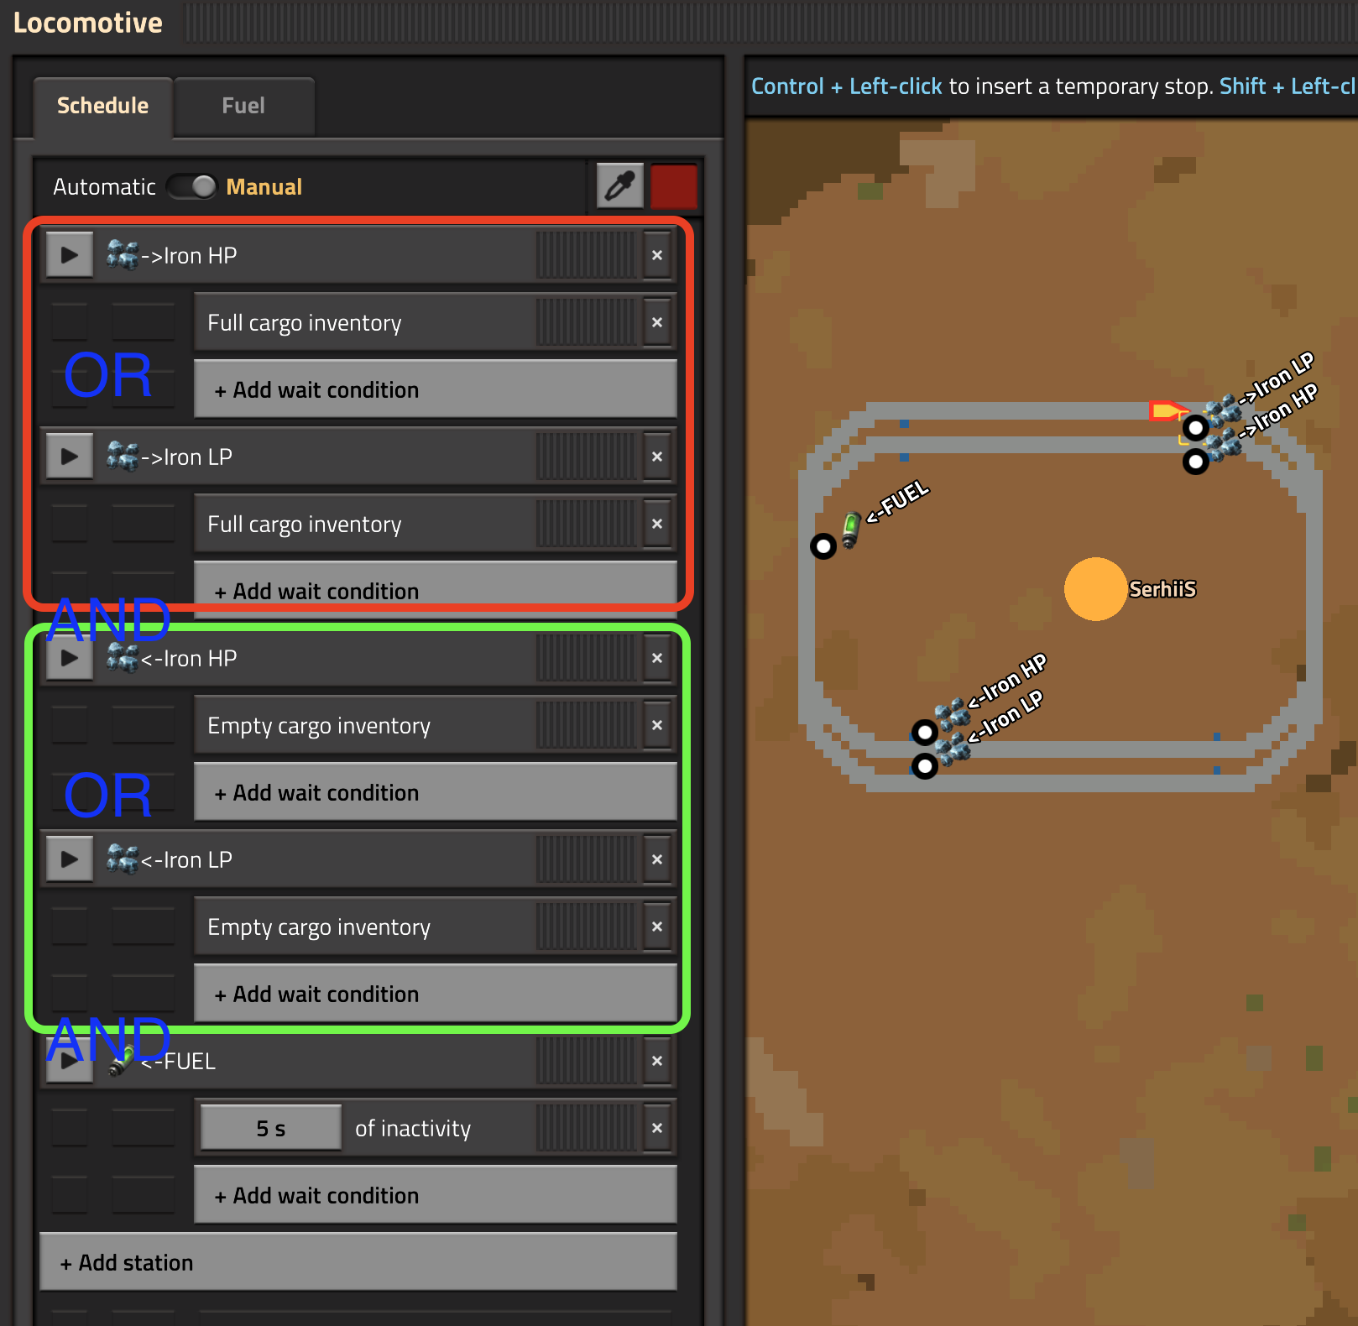
Task: Click Empty cargo inventory condition under <-Iron LP
Action: tap(436, 927)
